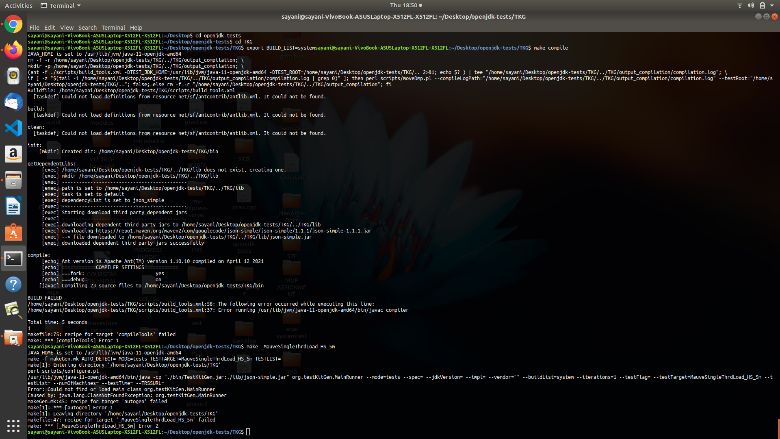Open Rhythmbox music player in dock
Image resolution: width=780 pixels, height=439 pixels.
pos(13,76)
